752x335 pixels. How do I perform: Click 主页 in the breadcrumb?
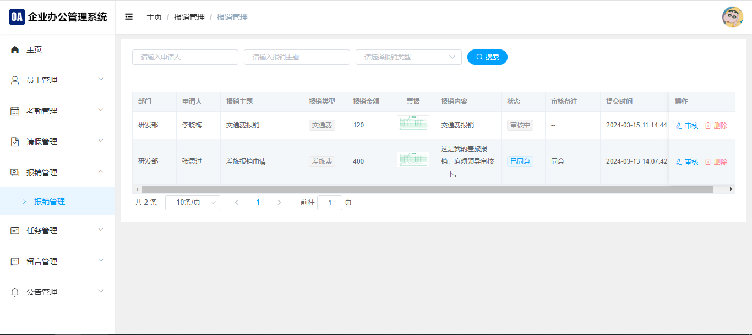click(x=154, y=18)
